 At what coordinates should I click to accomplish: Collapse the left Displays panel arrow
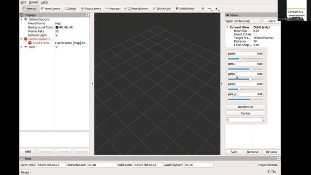tap(92, 84)
